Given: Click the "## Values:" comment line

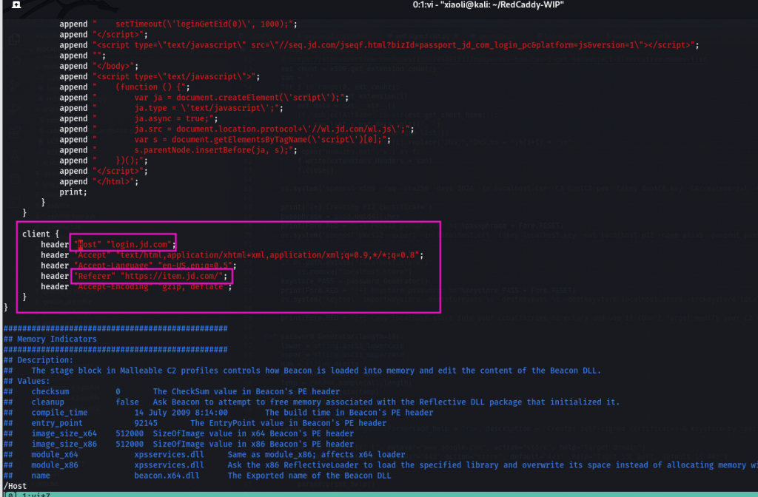Looking at the screenshot, I should point(27,381).
